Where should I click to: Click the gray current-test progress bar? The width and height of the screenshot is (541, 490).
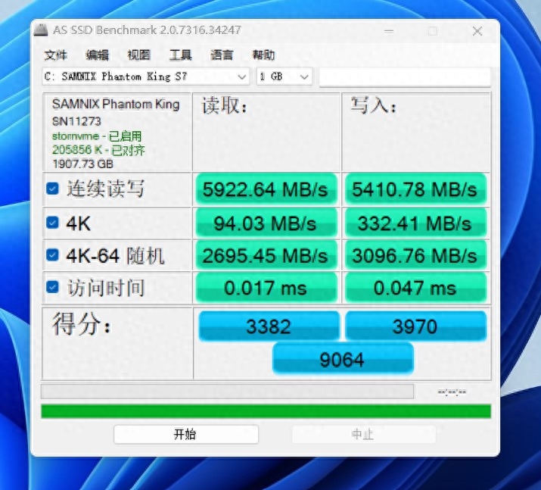[228, 392]
